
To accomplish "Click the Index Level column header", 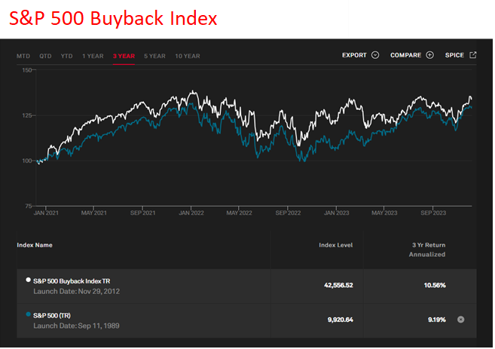I will 334,245.
